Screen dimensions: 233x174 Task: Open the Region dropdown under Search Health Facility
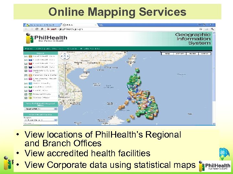tap(40, 120)
